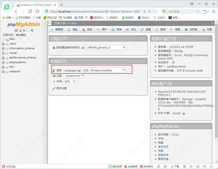Viewport: 218px width, 169px height.
Task: Click the 360 browser logo at top left
Action: 7,7
